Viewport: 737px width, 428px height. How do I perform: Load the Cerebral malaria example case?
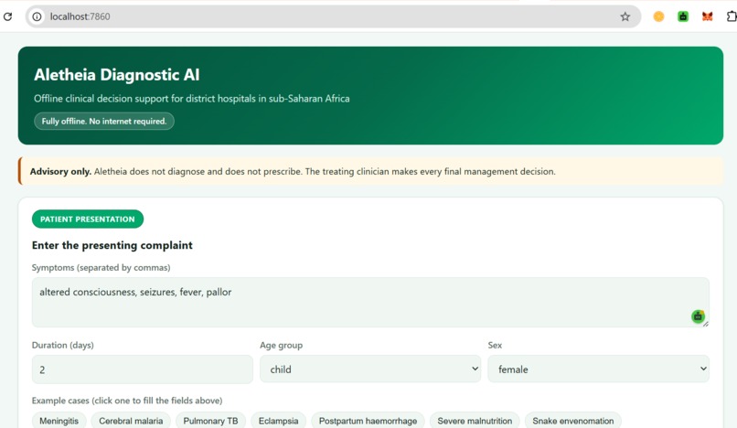[131, 421]
